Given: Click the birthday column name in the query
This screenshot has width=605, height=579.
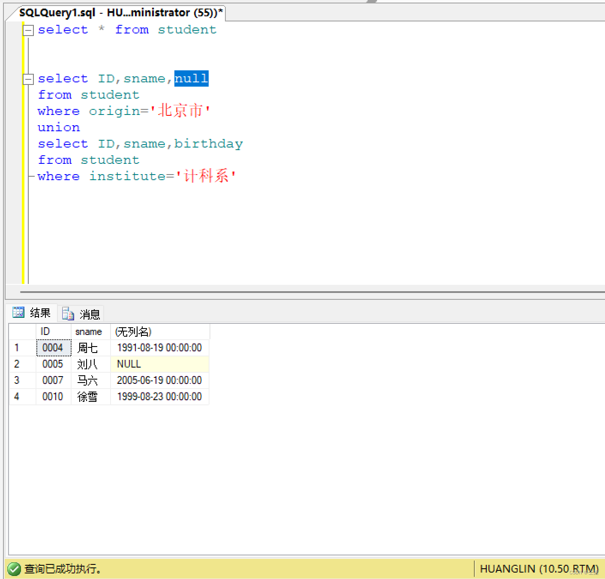Looking at the screenshot, I should (209, 144).
